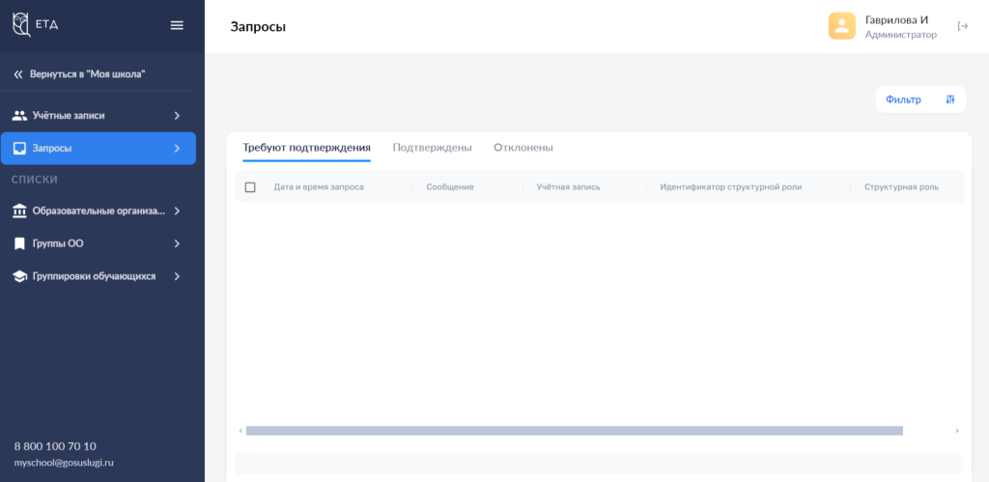Open the Отклонены tab
989x482 pixels.
tap(523, 148)
